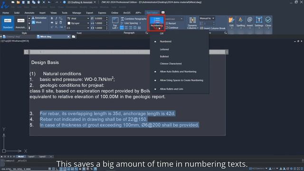Image resolution: width=304 pixels, height=171 pixels.
Task: Click the Insert Column Break icon
Action: point(201,28)
